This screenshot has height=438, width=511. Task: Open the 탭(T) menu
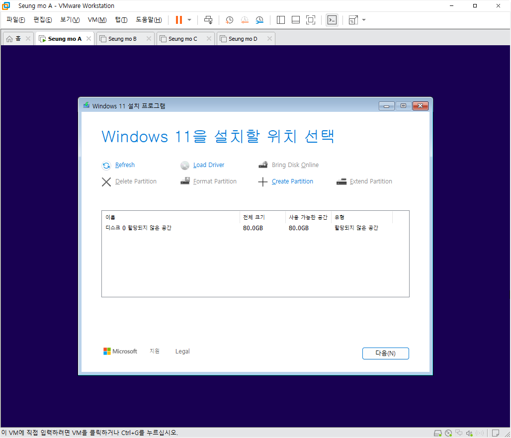[121, 20]
